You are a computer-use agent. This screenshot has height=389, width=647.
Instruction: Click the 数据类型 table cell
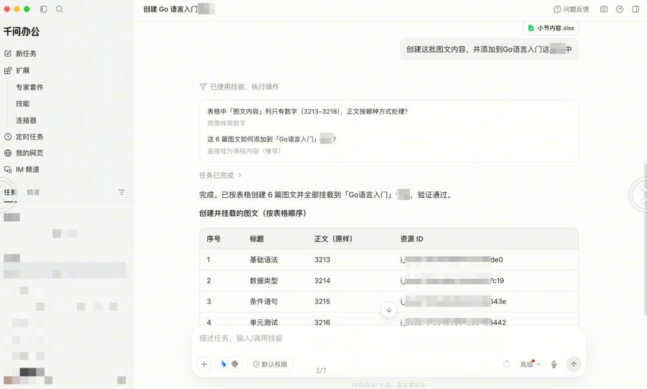264,281
